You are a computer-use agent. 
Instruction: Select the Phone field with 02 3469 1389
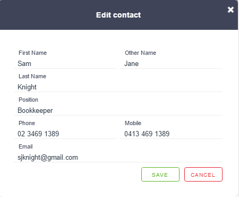[65, 134]
